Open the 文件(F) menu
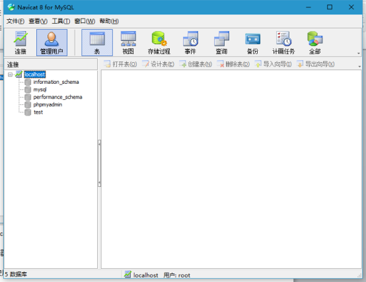The width and height of the screenshot is (366, 282). tap(15, 21)
